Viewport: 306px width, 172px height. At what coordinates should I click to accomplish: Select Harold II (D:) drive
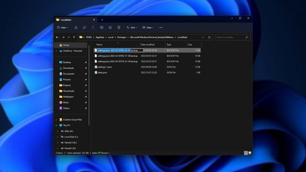70,143
